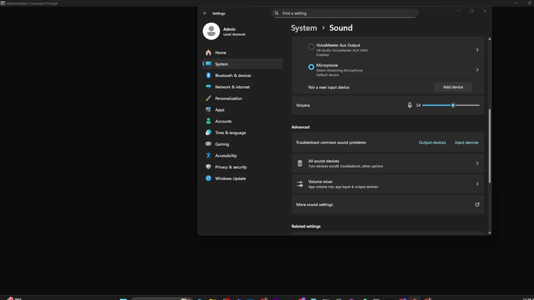Go to the Gaming settings category
The image size is (534, 300).
pyautogui.click(x=222, y=144)
